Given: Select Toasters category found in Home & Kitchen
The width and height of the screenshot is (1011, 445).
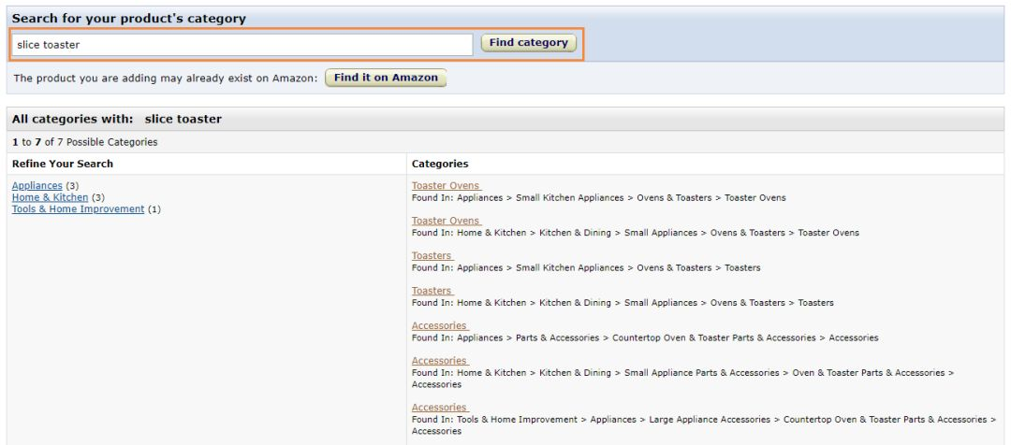Looking at the screenshot, I should tap(432, 291).
